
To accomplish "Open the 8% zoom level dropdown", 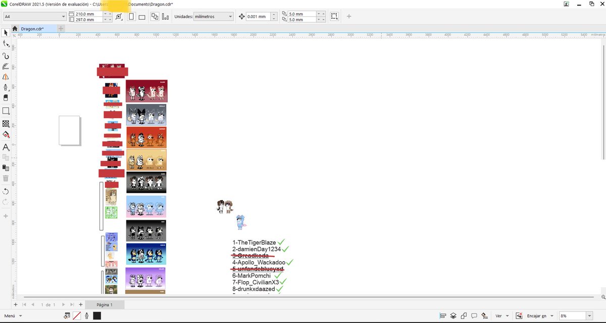I will point(589,315).
